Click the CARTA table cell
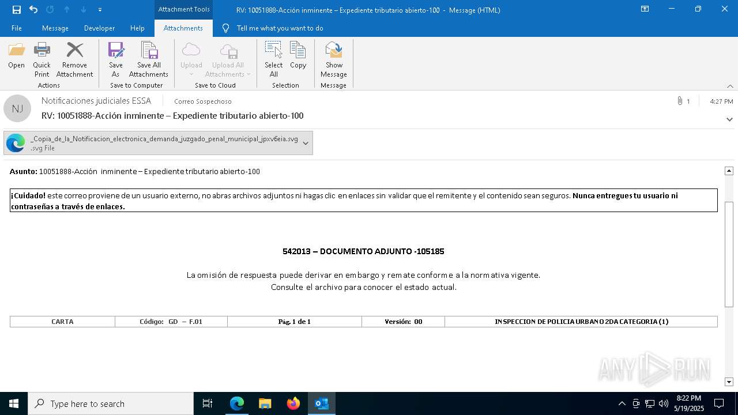Viewport: 738px width, 415px height. pos(62,322)
